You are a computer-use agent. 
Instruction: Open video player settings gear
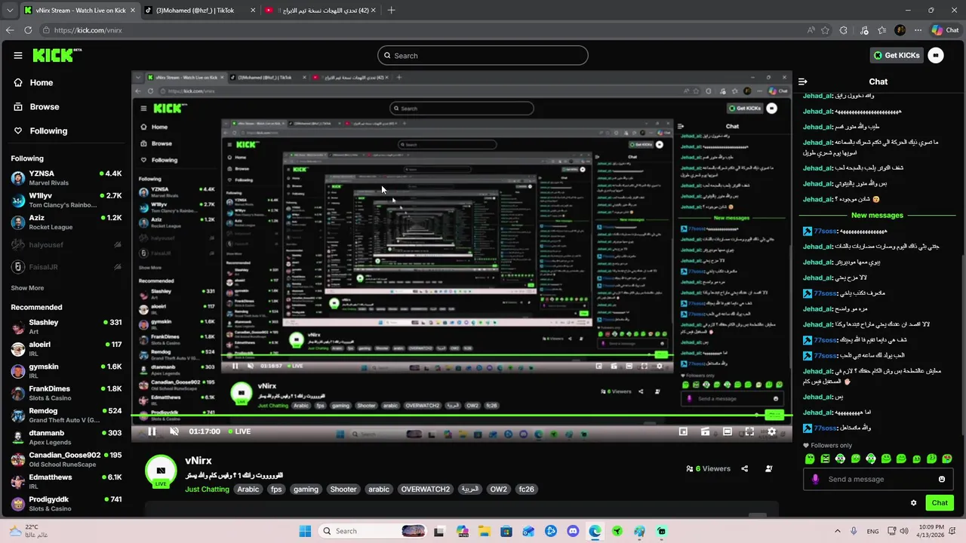(771, 431)
